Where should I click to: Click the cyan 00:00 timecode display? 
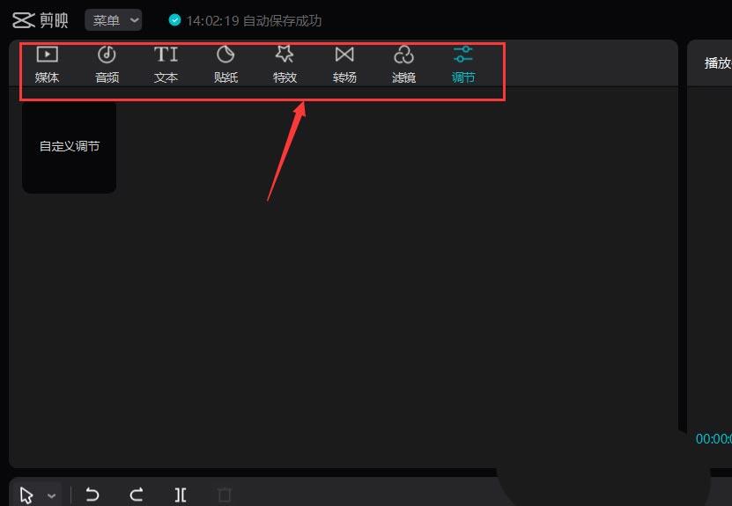pyautogui.click(x=714, y=438)
